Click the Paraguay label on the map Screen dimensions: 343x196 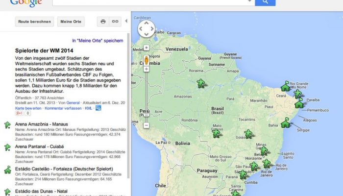pyautogui.click(x=207, y=171)
